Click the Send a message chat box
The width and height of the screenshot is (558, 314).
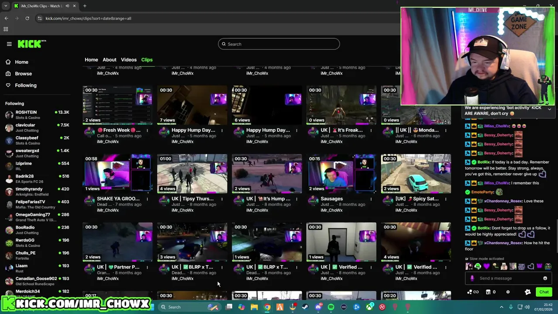509,278
